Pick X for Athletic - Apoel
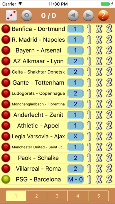 tap(99, 125)
